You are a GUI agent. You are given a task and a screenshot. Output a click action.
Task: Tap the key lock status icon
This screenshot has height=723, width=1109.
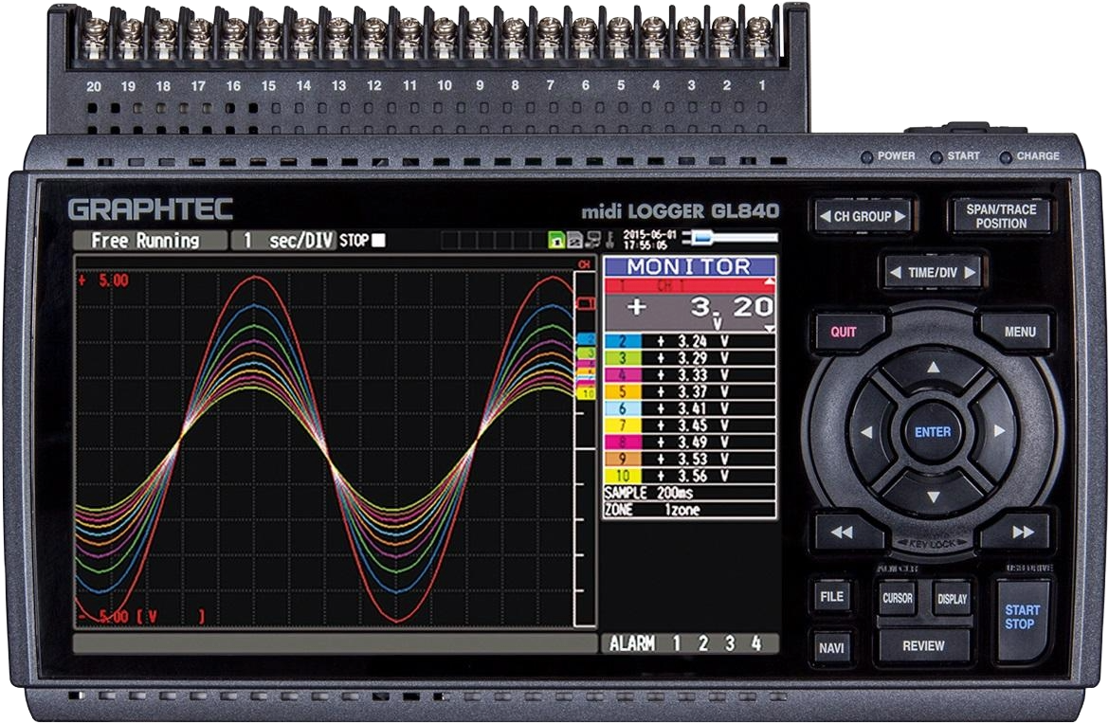609,241
